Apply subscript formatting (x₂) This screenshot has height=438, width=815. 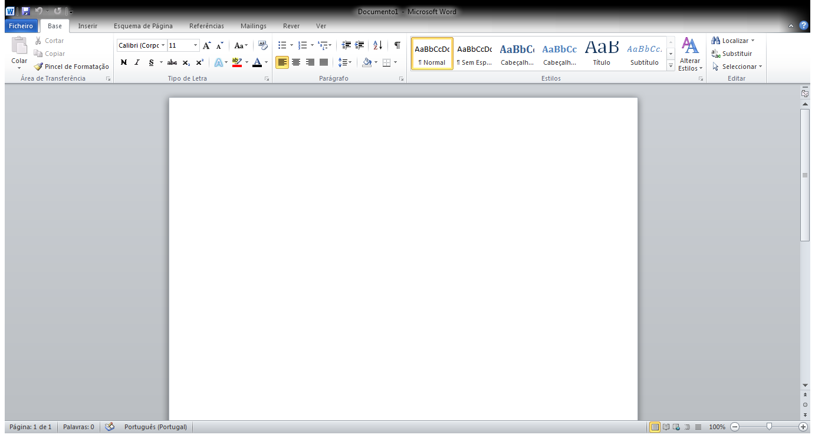pos(186,62)
